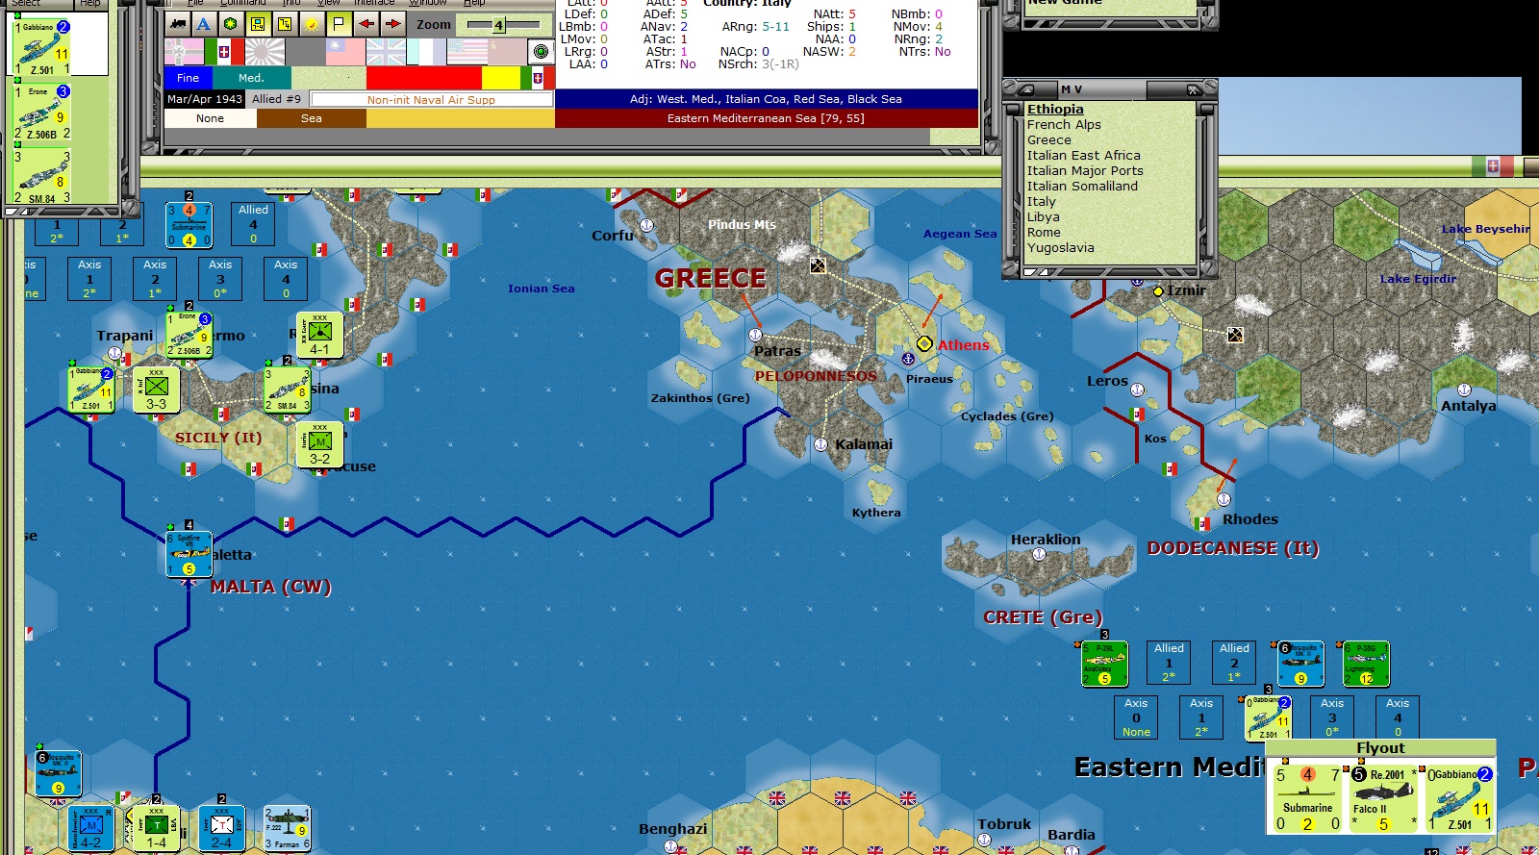Image resolution: width=1539 pixels, height=855 pixels.
Task: Click the Gabbiano Z.501 counter in Flyout
Action: click(x=1459, y=798)
